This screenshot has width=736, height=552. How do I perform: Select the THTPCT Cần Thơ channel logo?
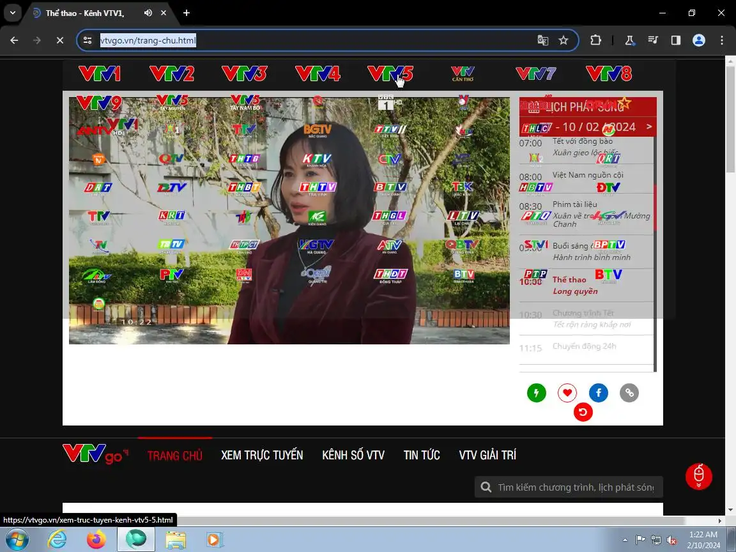point(244,246)
